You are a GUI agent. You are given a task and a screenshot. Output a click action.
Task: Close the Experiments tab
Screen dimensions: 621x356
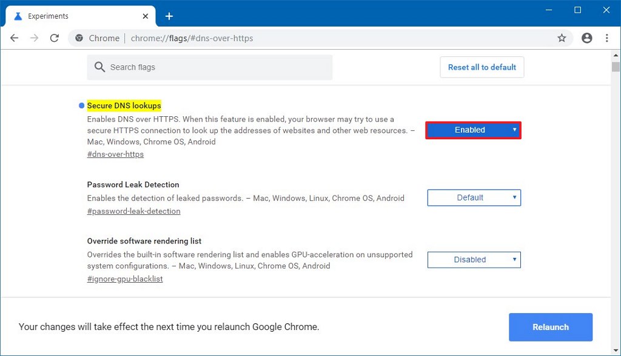coord(146,16)
